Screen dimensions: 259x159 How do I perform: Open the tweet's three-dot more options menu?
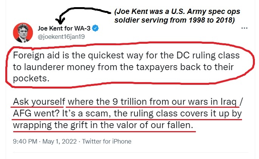pos(246,28)
